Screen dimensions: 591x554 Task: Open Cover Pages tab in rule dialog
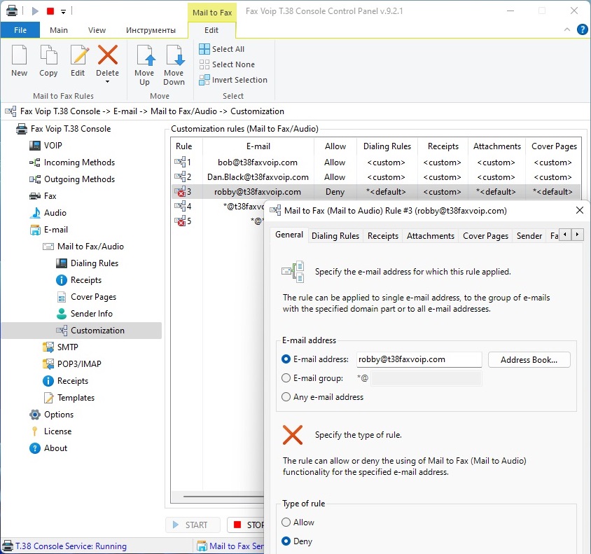tap(485, 236)
